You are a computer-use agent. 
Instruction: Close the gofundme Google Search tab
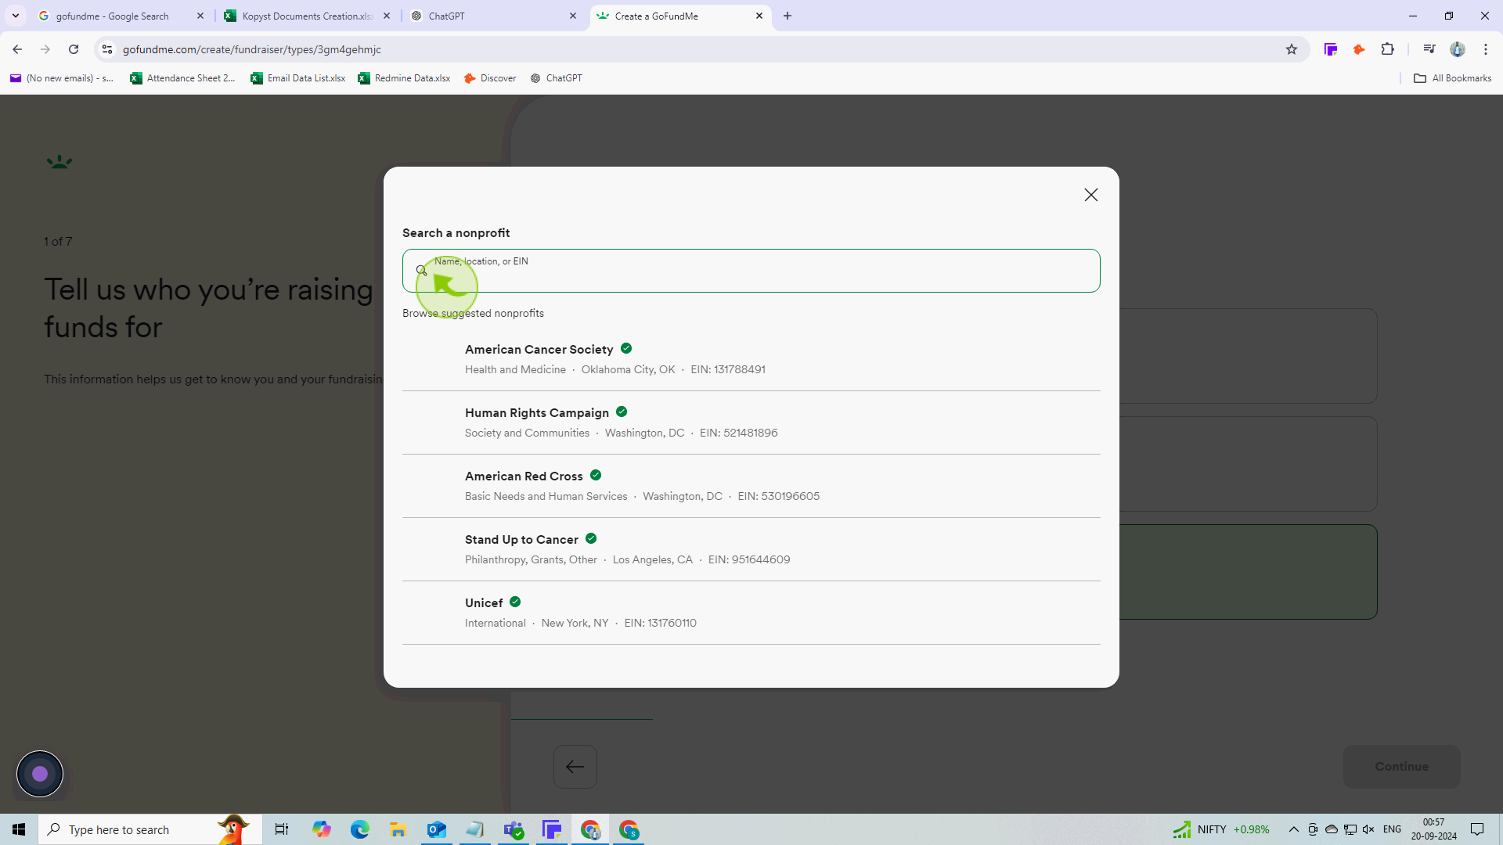point(200,16)
